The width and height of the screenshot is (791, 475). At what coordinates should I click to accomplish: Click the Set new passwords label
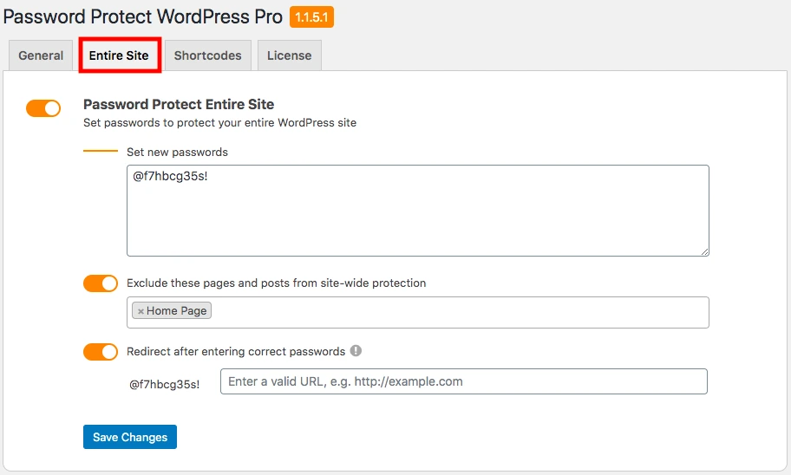click(x=177, y=153)
